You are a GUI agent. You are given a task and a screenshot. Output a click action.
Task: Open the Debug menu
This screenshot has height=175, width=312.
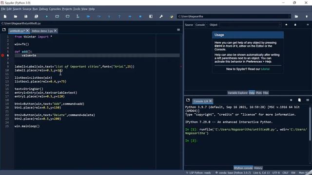point(43,9)
